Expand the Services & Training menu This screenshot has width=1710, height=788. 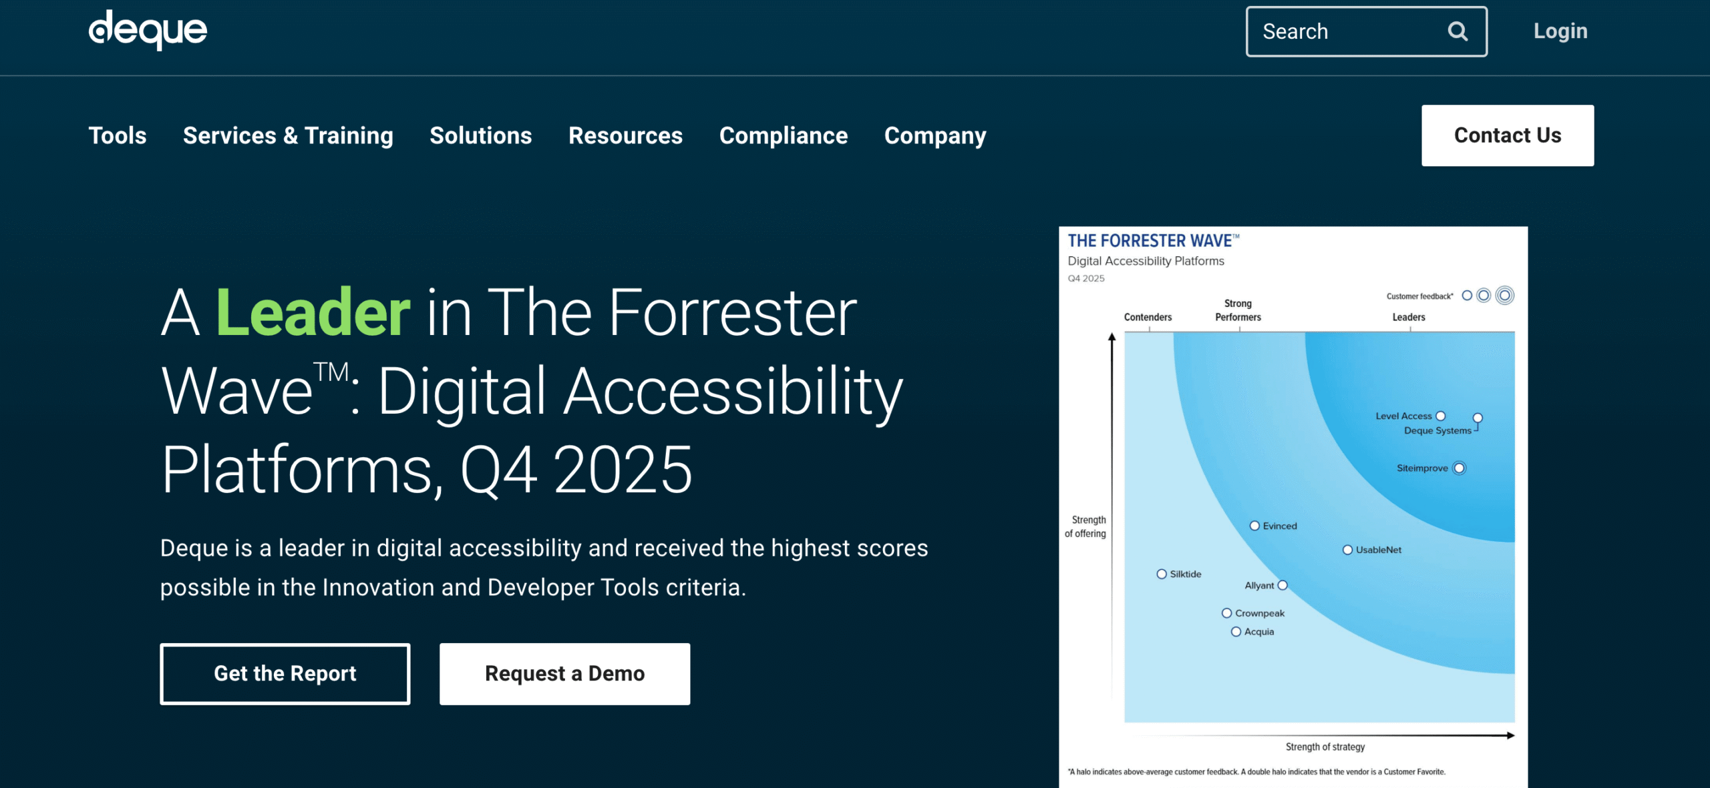tap(288, 135)
